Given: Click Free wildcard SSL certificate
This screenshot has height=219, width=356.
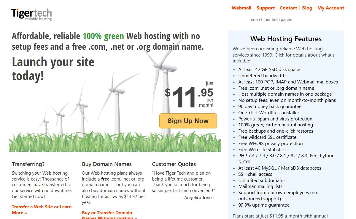Looking at the screenshot, I should pos(267,137).
